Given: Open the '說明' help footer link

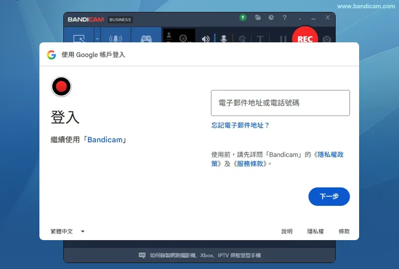Looking at the screenshot, I should (x=287, y=231).
